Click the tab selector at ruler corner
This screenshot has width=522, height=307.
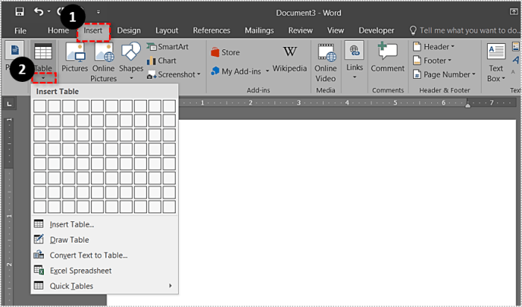click(9, 104)
